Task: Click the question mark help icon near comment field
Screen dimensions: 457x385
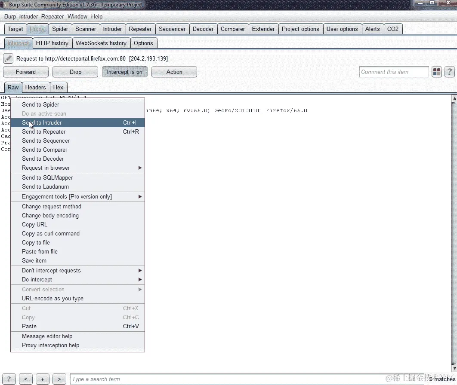Action: [x=449, y=72]
